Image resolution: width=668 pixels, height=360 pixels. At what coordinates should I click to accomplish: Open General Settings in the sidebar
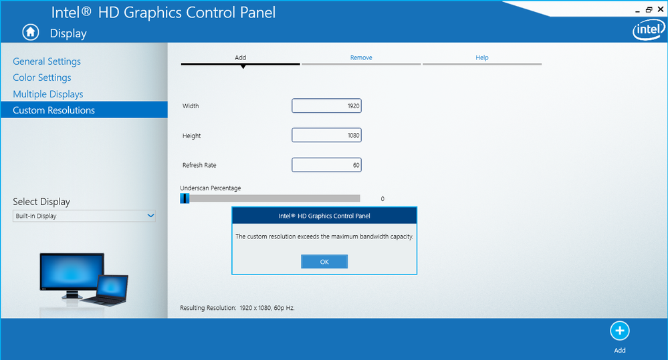coord(47,61)
